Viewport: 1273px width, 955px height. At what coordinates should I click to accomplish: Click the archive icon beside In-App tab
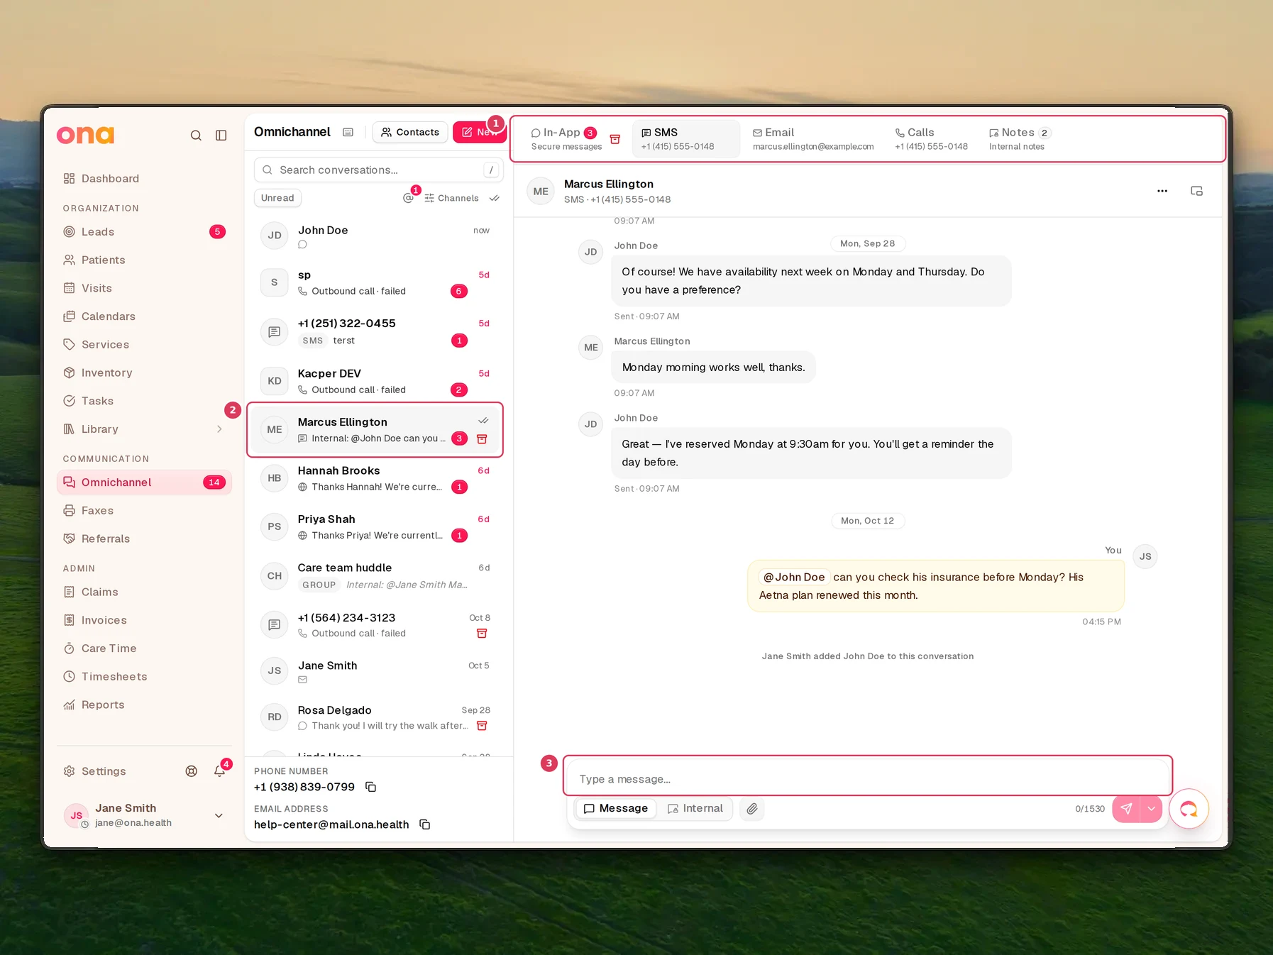[x=615, y=139]
